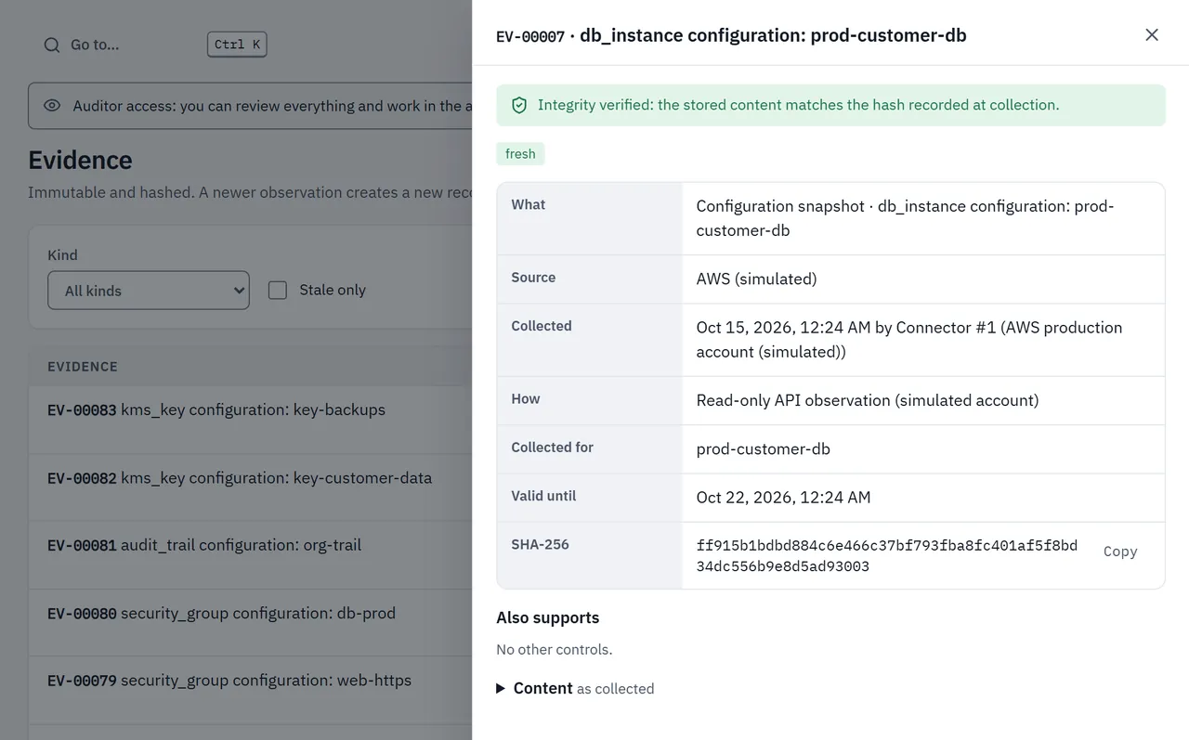This screenshot has height=740, width=1189.
Task: Click the Also supports heading
Action: tap(547, 617)
